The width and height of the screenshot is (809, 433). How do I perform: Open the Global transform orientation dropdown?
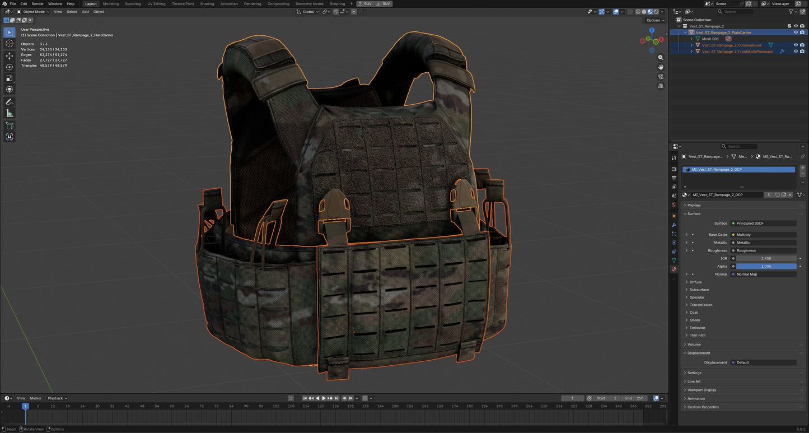tap(308, 12)
